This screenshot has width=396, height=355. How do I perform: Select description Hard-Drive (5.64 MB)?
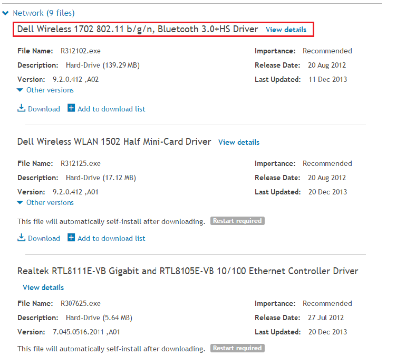pyautogui.click(x=99, y=318)
